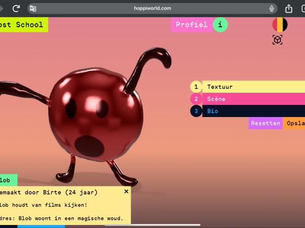Select step number 2 circle

coord(196,99)
